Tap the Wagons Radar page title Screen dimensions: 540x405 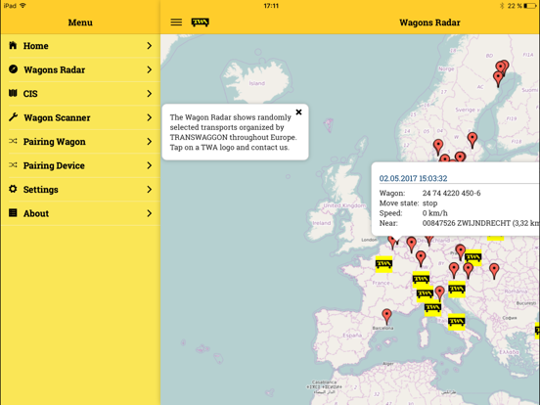point(429,22)
